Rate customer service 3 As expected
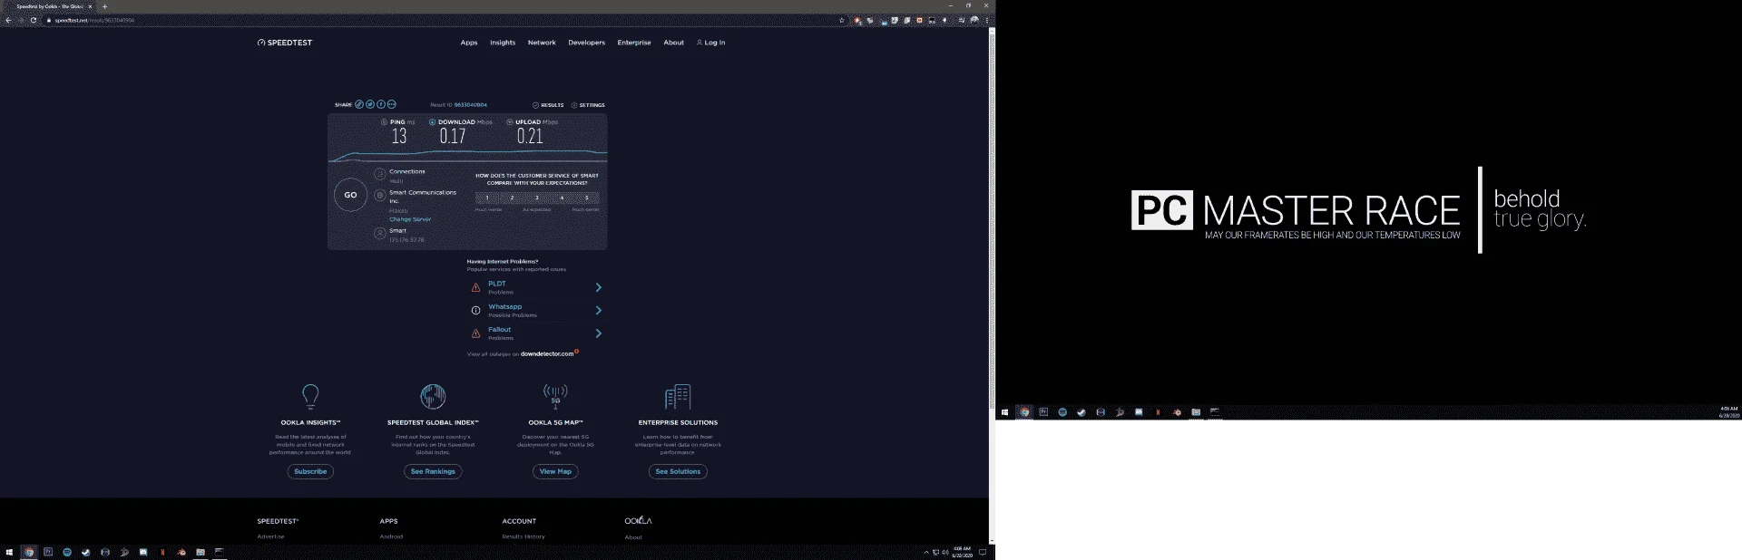Viewport: 1742px width, 560px height. 537,198
